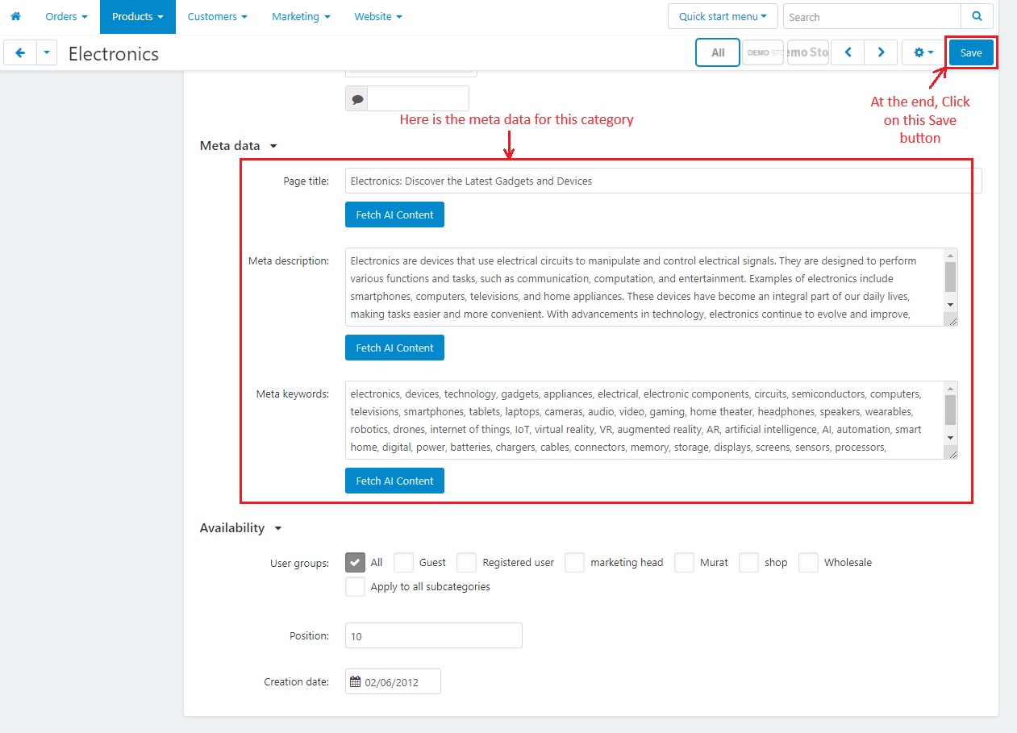Check the marketing head checkbox
Image resolution: width=1017 pixels, height=733 pixels.
point(574,562)
